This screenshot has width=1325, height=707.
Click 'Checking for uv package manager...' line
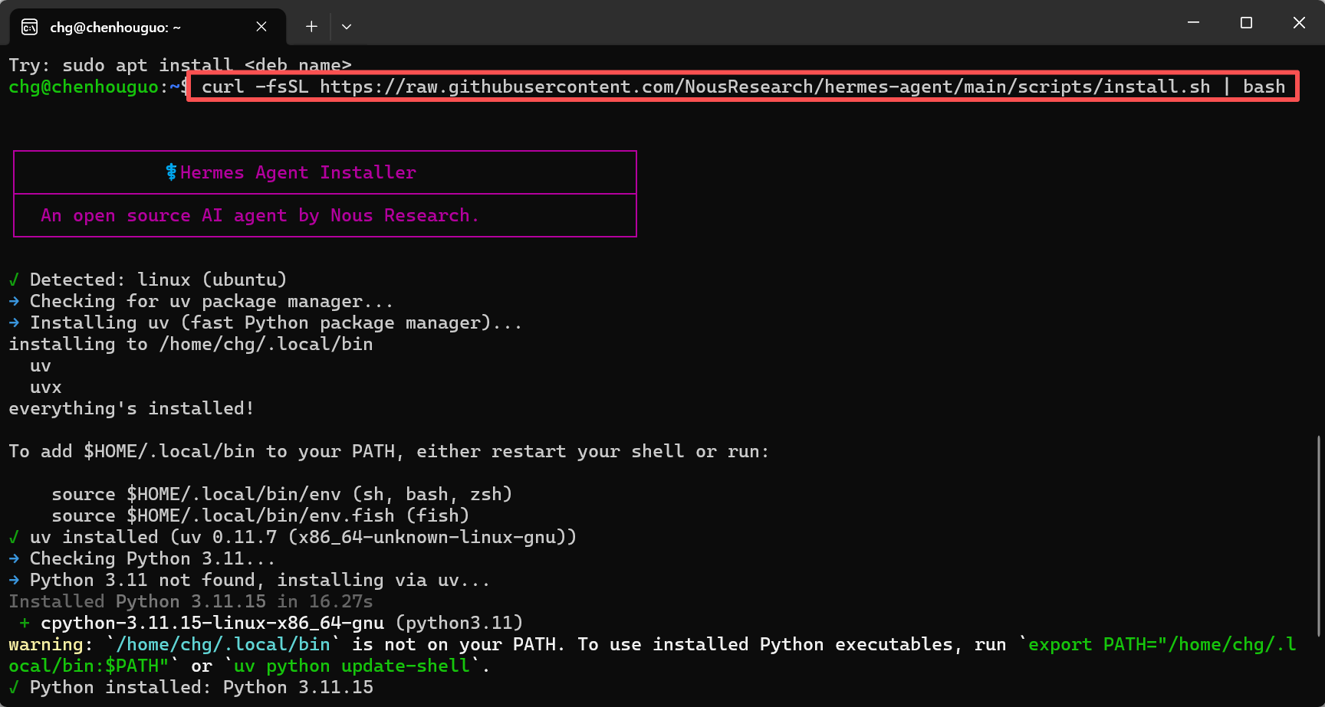pyautogui.click(x=201, y=301)
